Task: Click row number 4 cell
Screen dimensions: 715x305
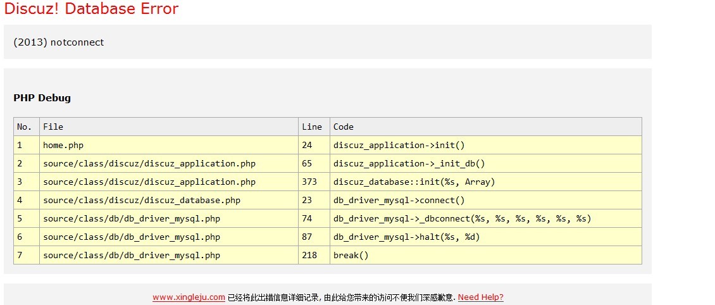Action: pyautogui.click(x=27, y=200)
